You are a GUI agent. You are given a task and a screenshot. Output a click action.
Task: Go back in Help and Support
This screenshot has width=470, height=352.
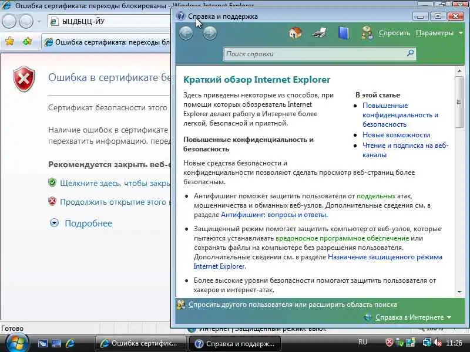(x=186, y=33)
